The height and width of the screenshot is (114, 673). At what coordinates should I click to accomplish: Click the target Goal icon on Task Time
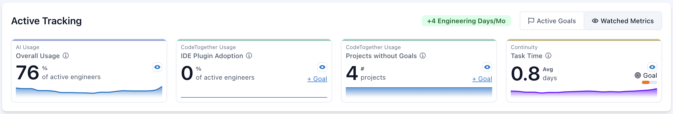(638, 76)
